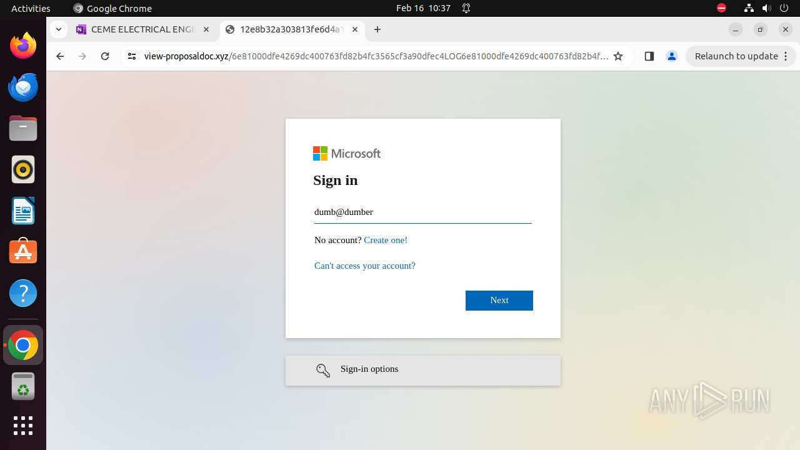Image resolution: width=800 pixels, height=450 pixels.
Task: Open the Help icon in dock
Action: point(23,293)
